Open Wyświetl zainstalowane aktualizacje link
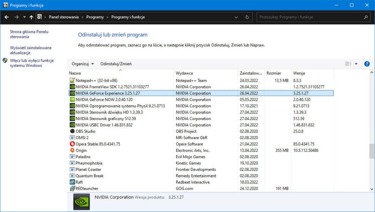The width and height of the screenshot is (375, 212). click(31, 50)
